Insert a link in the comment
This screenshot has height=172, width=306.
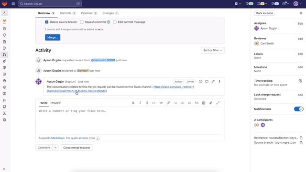point(168,103)
